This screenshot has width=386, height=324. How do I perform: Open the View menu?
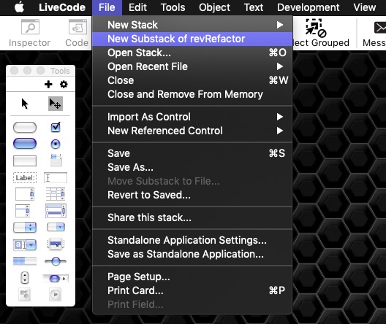pos(365,7)
